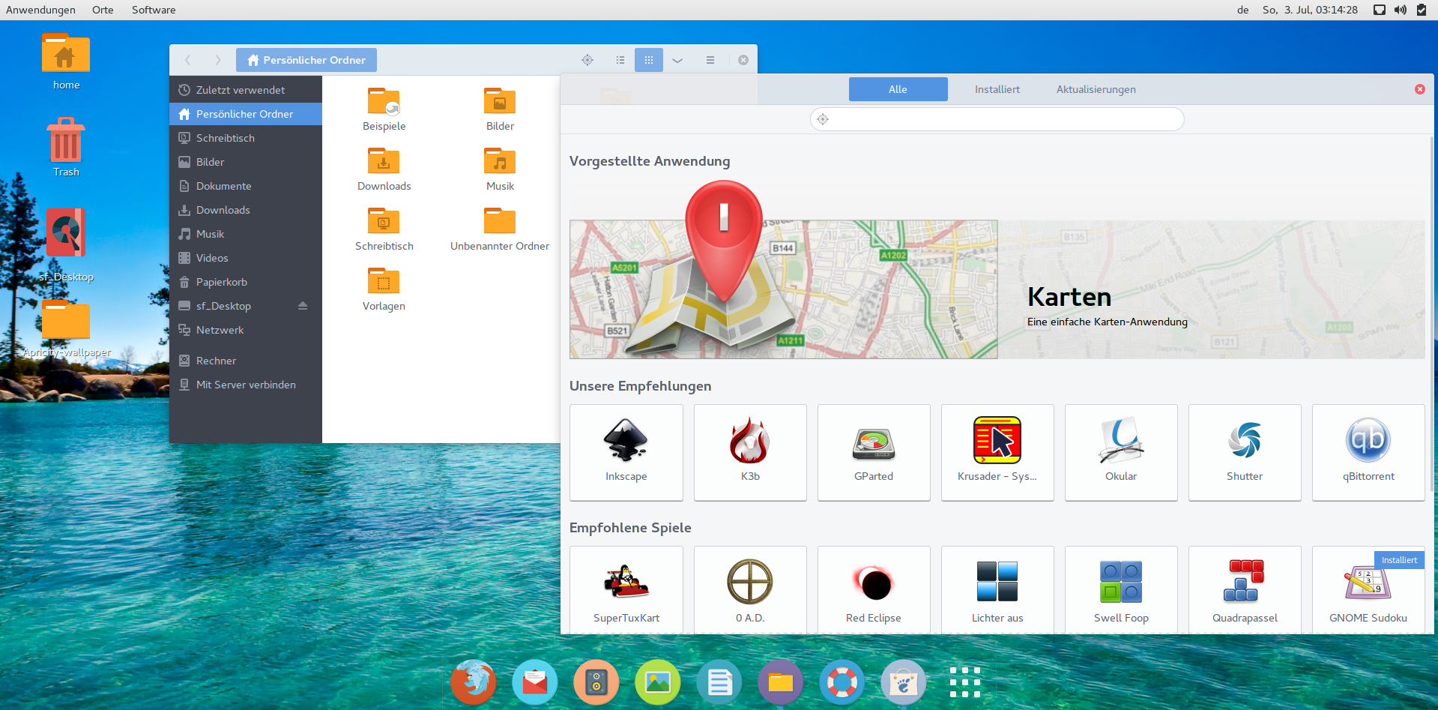Image resolution: width=1438 pixels, height=710 pixels.
Task: Open the hamburger menu in Files
Action: tap(710, 60)
